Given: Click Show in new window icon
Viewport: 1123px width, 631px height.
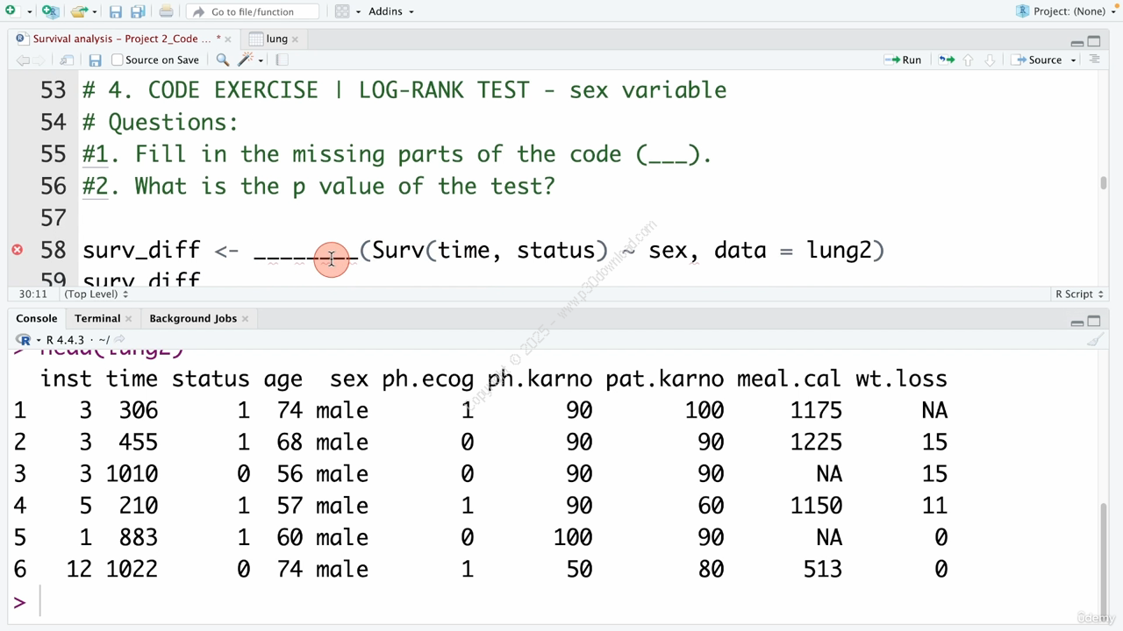Looking at the screenshot, I should point(67,60).
